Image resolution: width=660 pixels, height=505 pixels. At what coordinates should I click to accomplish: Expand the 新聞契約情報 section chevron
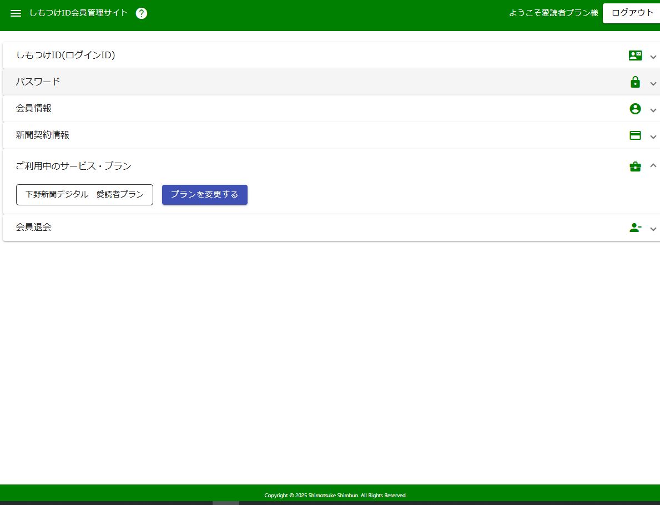(x=653, y=137)
